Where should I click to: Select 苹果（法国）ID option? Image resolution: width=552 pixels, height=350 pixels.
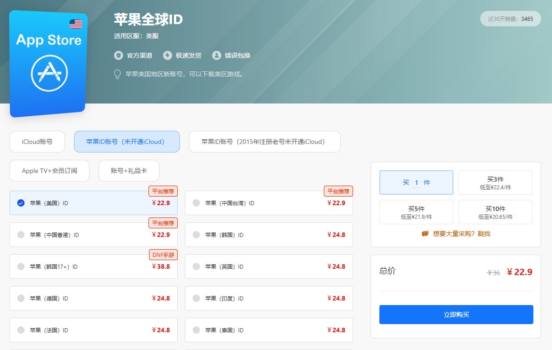tap(94, 330)
